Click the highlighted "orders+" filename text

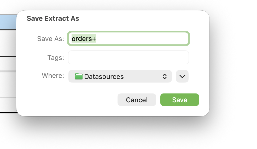point(84,39)
